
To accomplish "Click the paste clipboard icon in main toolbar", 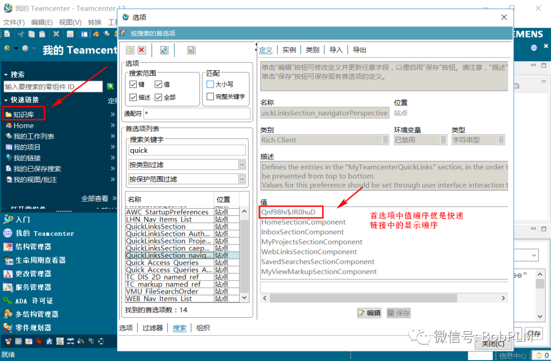I will point(42,34).
